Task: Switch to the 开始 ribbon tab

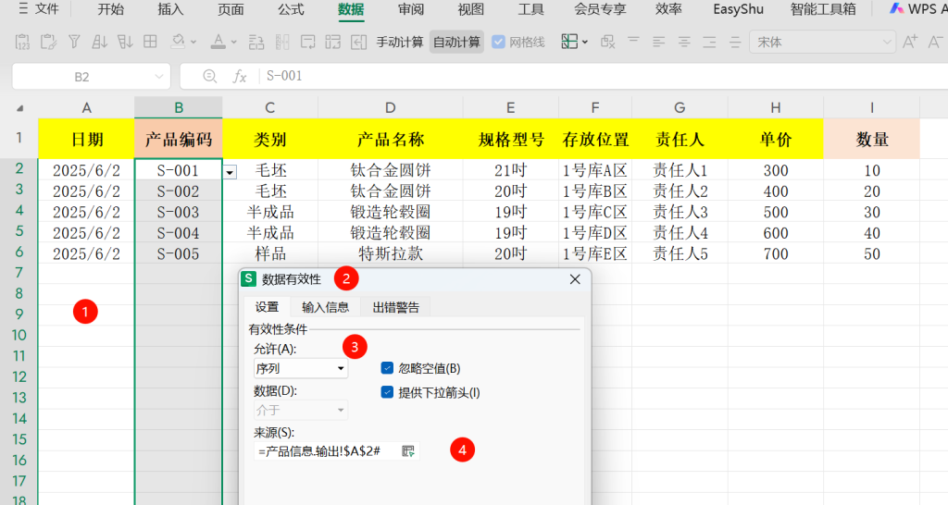Action: [x=111, y=9]
